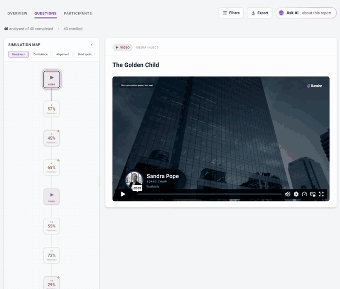Screen dimensions: 340x289
Task: Select the Readiness map filter
Action: pos(18,54)
